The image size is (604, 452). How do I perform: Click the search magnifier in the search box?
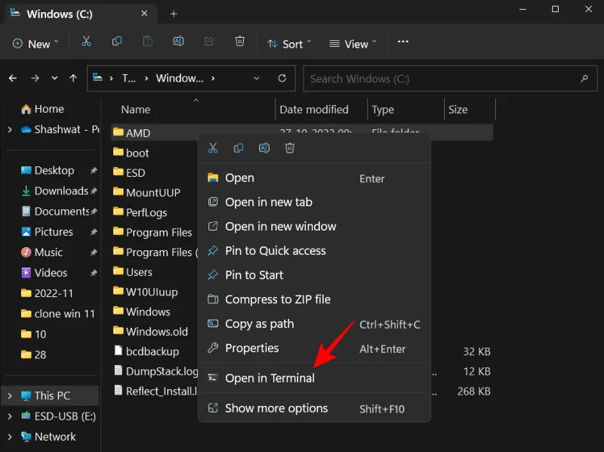pyautogui.click(x=584, y=78)
